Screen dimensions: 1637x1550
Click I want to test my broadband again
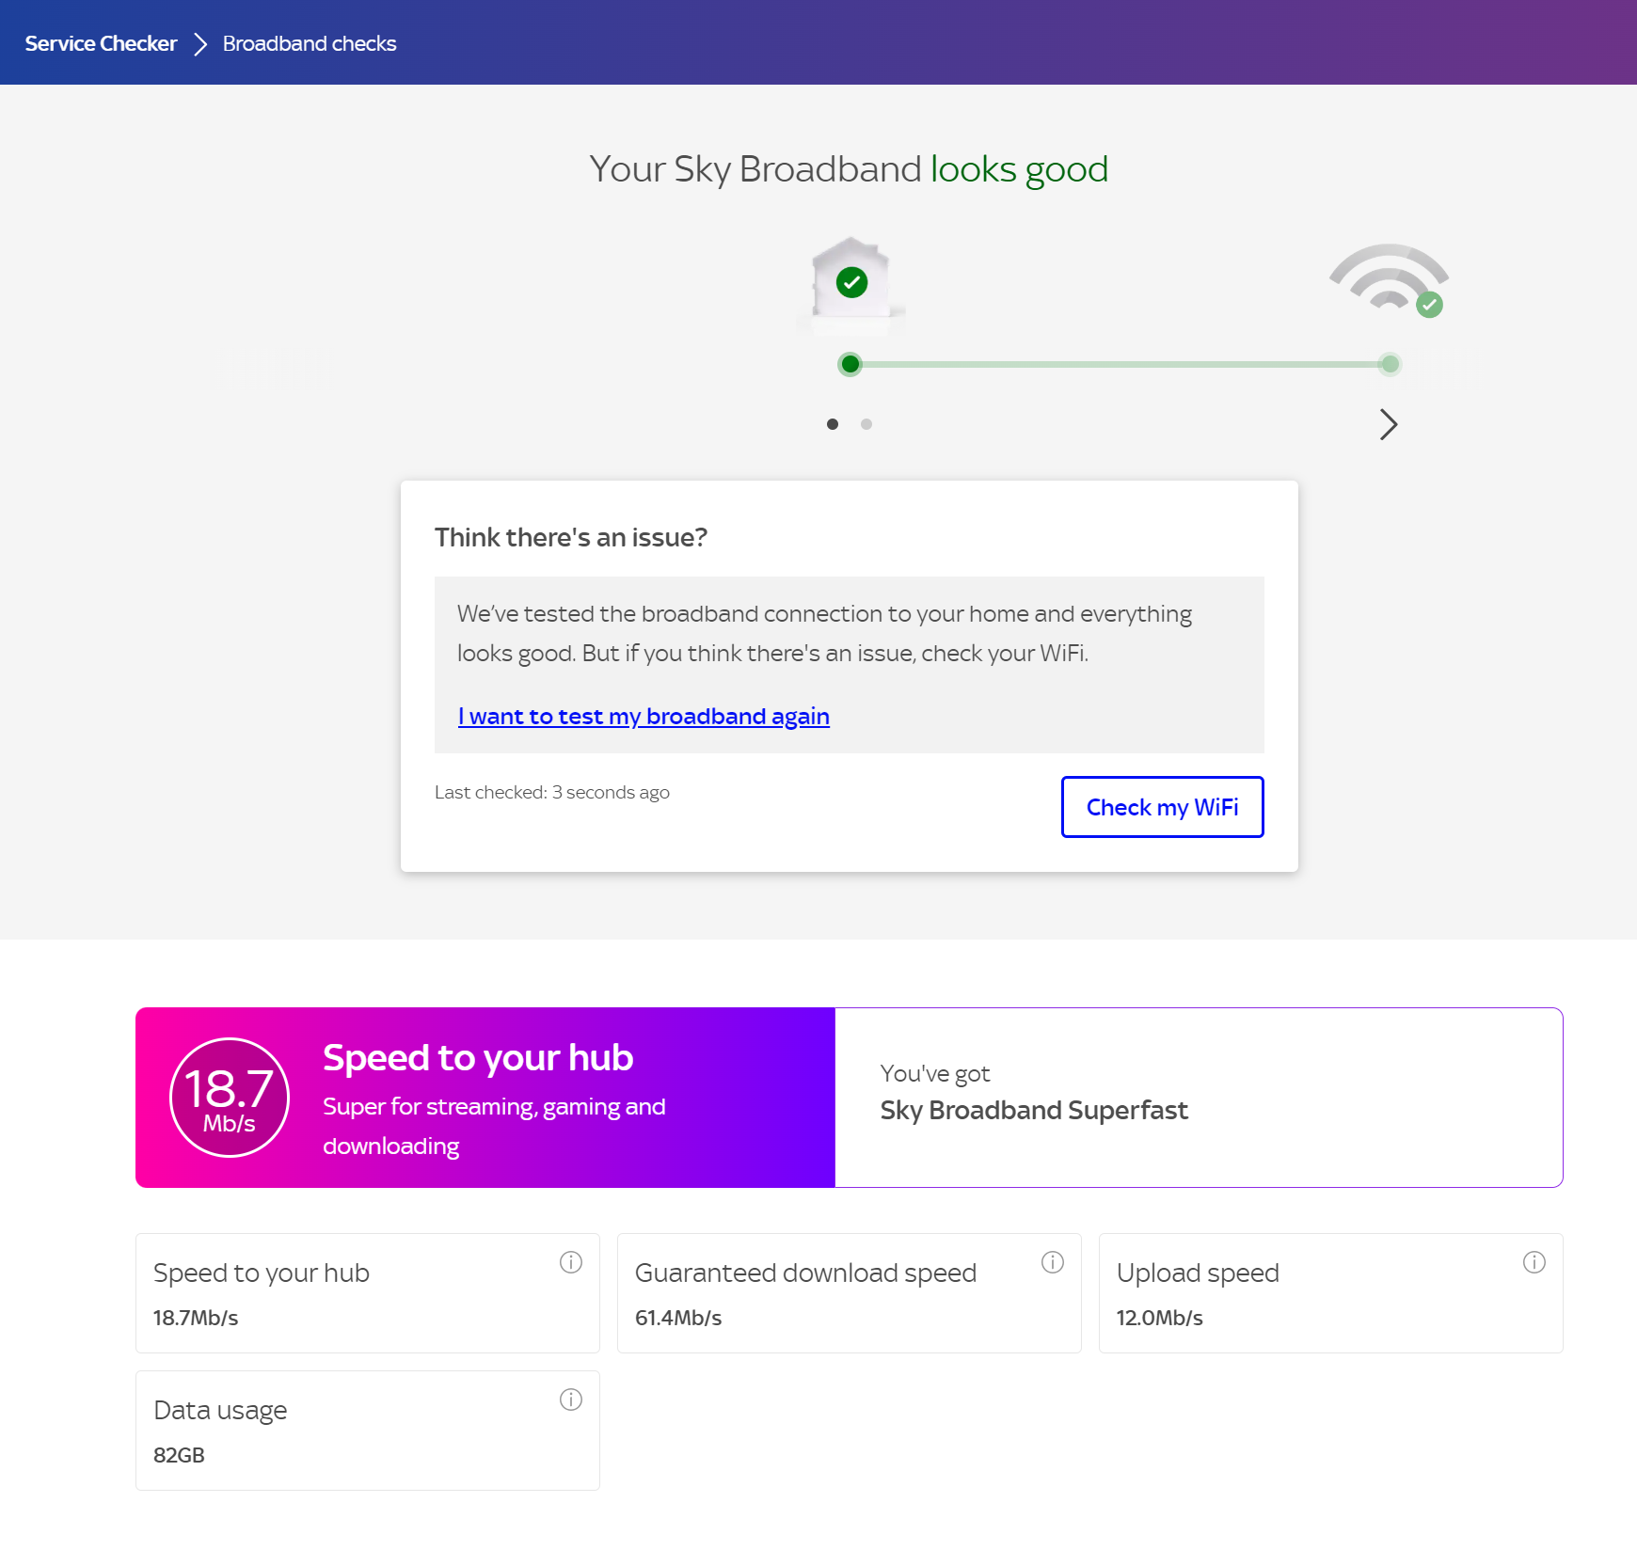[644, 716]
